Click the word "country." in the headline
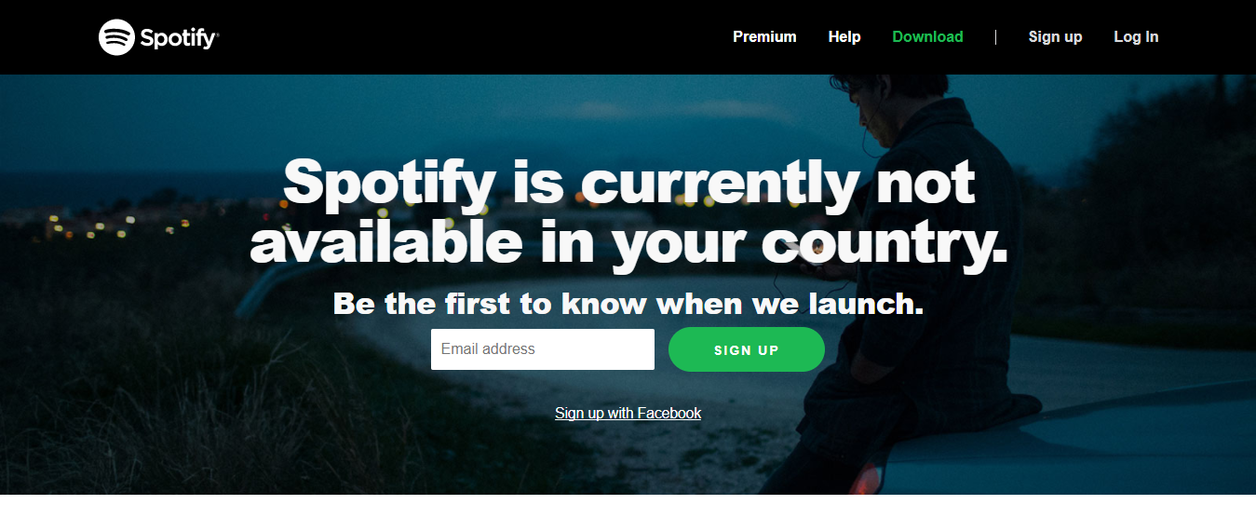Image resolution: width=1256 pixels, height=532 pixels. 885,244
